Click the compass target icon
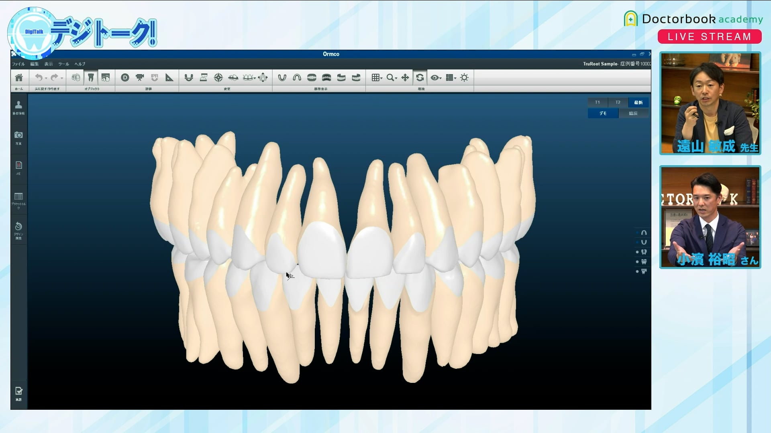Viewport: 771px width, 433px height. (x=218, y=77)
